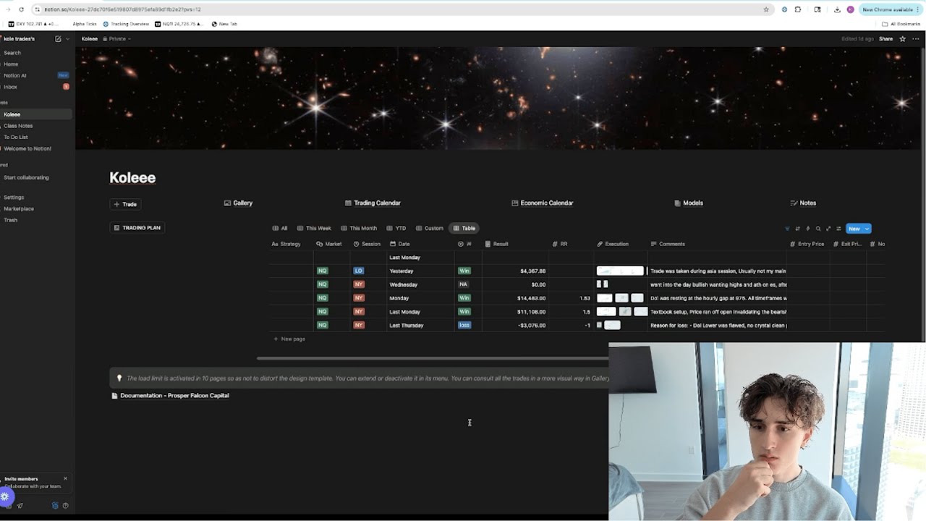Click the Market column header
The height and width of the screenshot is (521, 926).
[329, 244]
